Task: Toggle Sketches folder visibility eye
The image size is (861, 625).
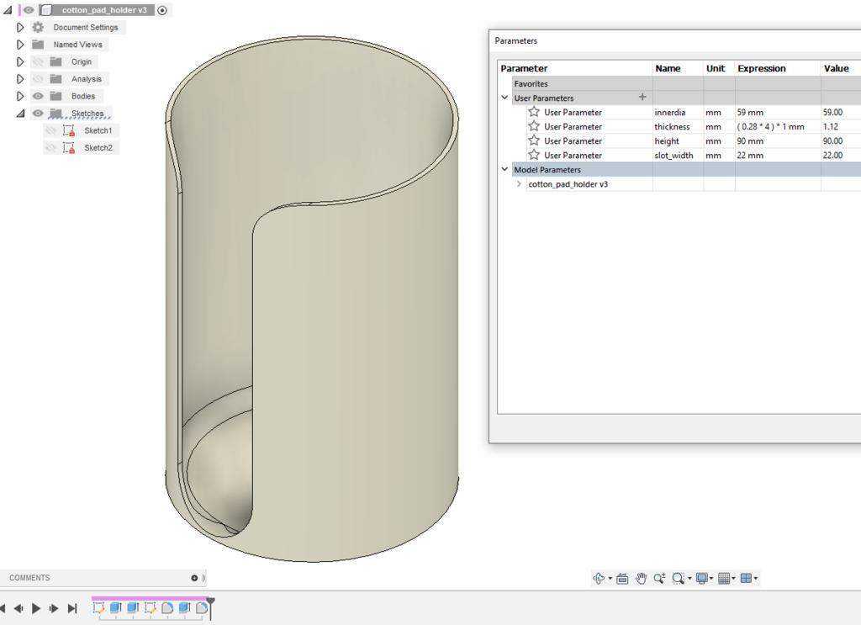Action: pyautogui.click(x=37, y=113)
